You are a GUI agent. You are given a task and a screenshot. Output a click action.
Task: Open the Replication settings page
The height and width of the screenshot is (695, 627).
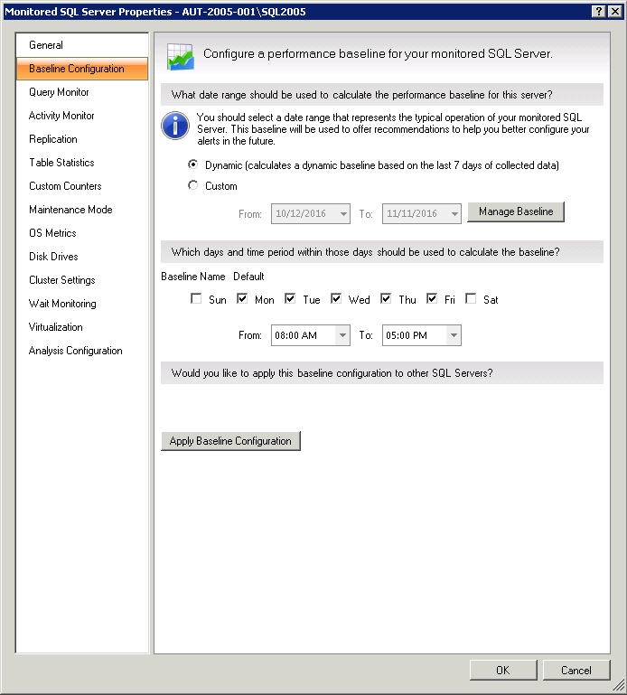pyautogui.click(x=82, y=139)
